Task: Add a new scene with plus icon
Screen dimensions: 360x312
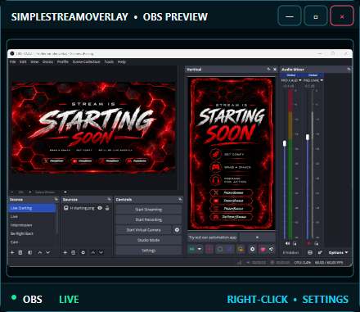Action: point(12,252)
